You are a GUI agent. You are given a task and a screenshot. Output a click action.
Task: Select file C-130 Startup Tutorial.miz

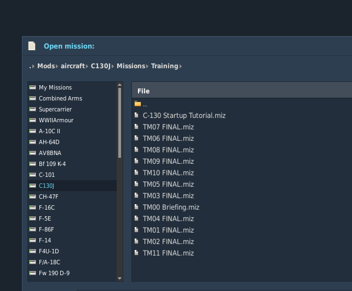pos(184,116)
